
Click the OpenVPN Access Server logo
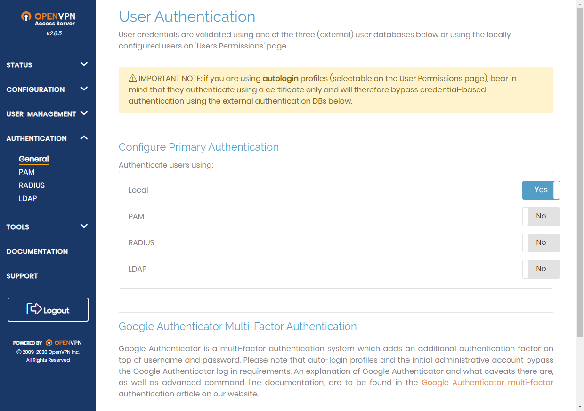click(x=48, y=19)
